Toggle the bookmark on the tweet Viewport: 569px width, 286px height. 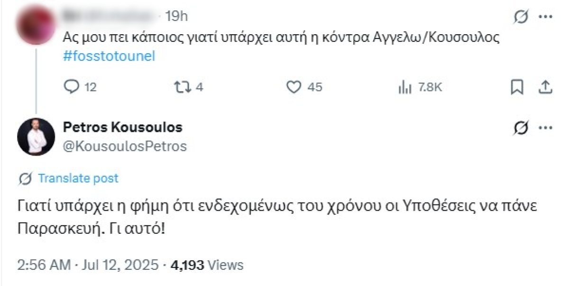point(518,86)
